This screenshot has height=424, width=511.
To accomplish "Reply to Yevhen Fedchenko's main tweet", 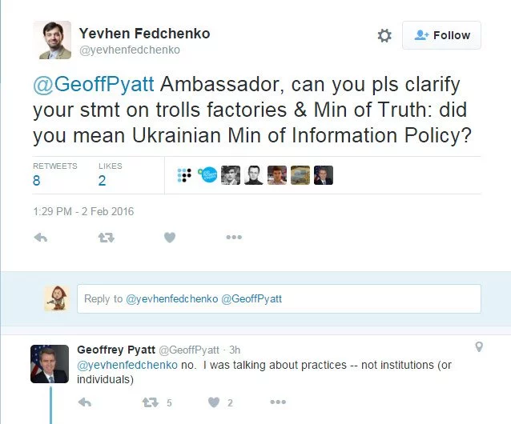I will tap(41, 237).
